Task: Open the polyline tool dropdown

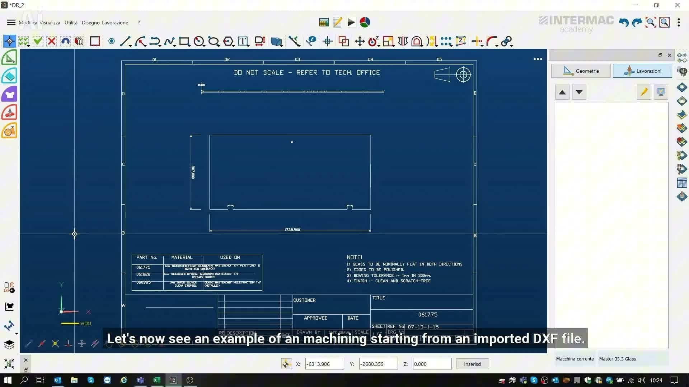Action: coord(155,41)
